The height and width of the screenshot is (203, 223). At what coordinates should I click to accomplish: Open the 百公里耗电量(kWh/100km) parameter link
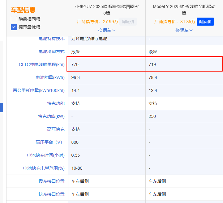pos(39,90)
